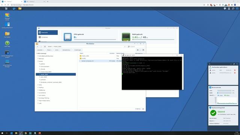This screenshot has height=135, width=240.
Task: Select the surveillance shared folder
Action: pyautogui.click(x=42, y=93)
